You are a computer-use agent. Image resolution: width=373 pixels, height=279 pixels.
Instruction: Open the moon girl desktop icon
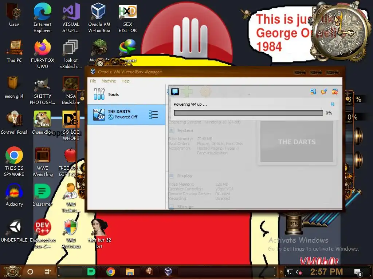click(14, 87)
